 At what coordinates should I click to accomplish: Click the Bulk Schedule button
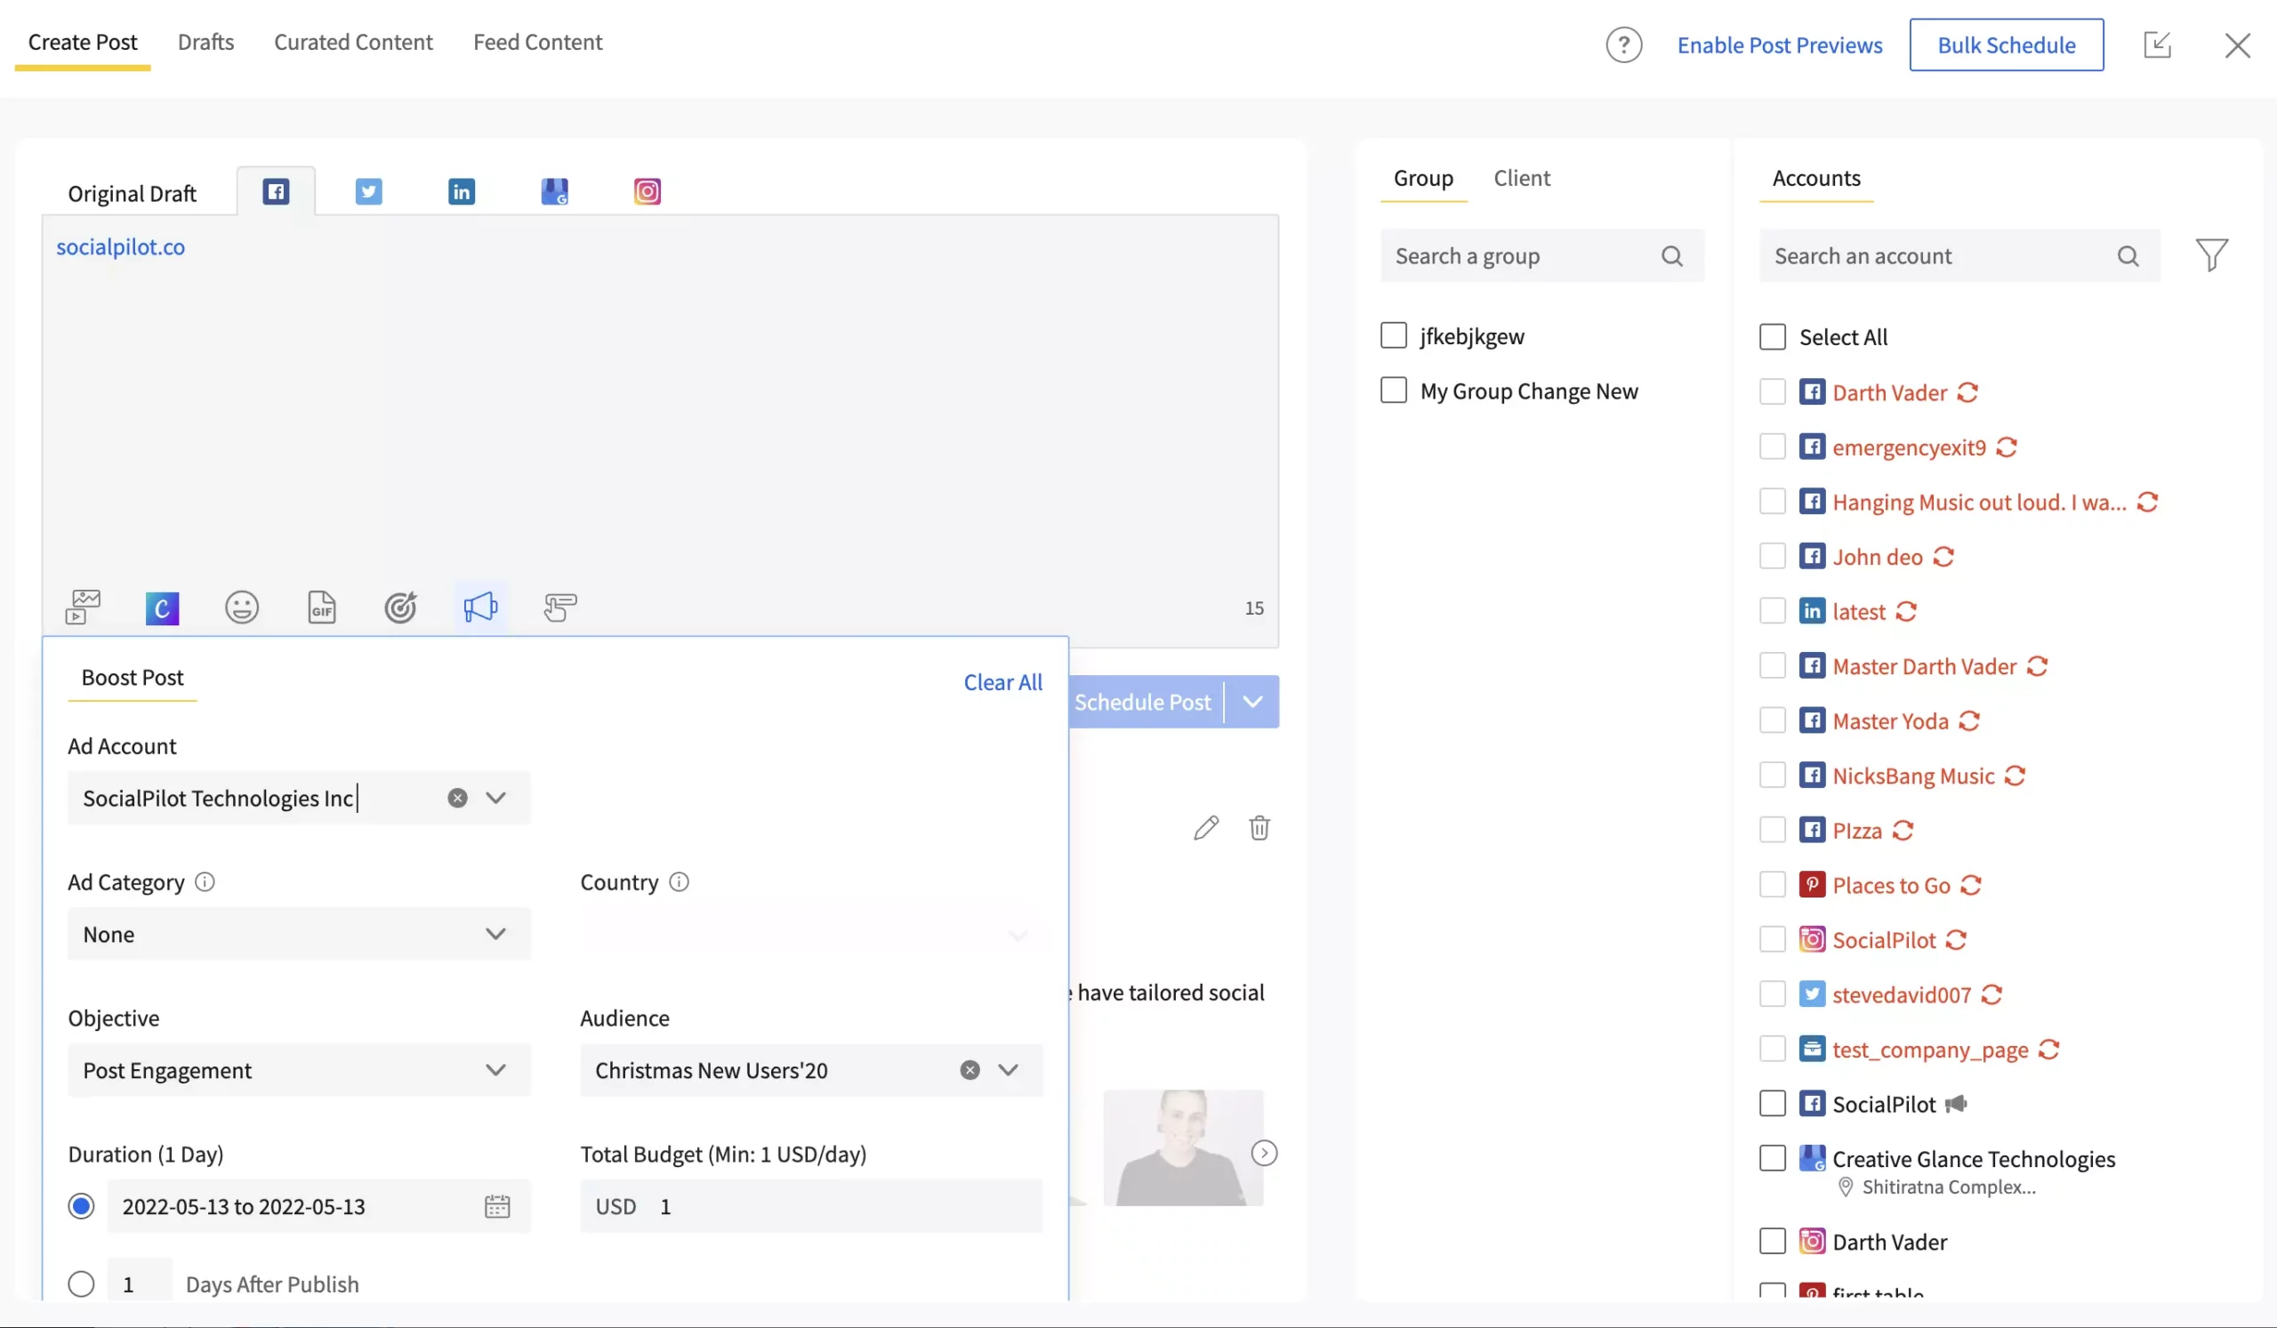[x=2007, y=45]
